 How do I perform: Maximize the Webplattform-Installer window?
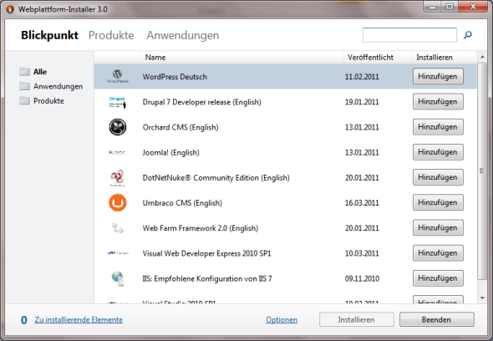coord(450,7)
